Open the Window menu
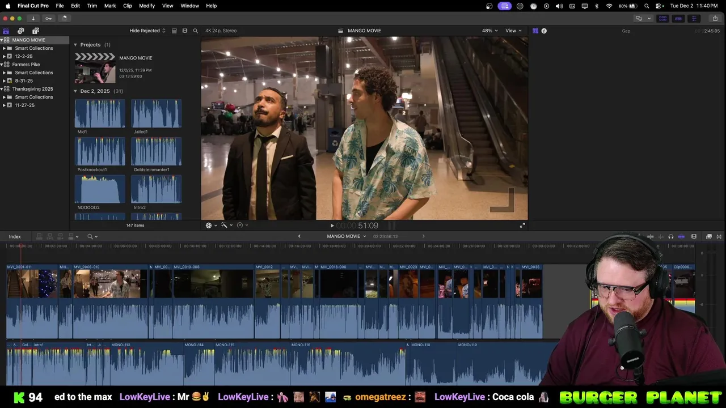 coord(189,6)
